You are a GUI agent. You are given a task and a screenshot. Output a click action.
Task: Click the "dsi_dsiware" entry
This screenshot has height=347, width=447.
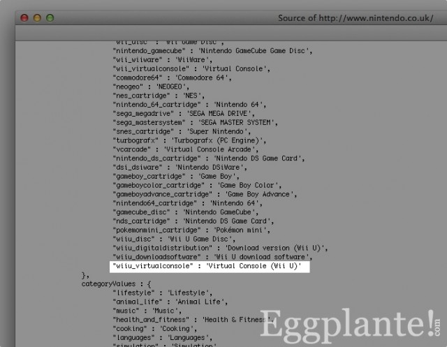[x=180, y=168]
